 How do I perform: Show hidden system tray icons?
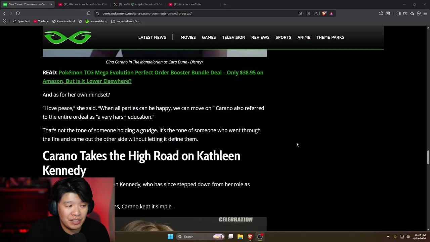[388, 237]
